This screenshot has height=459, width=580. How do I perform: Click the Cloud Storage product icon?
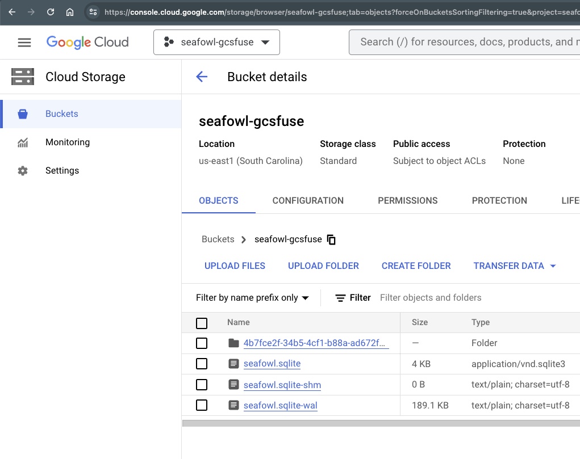(x=23, y=77)
